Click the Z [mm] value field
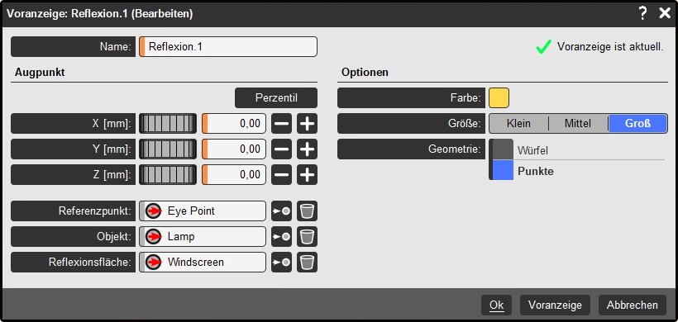 (234, 175)
